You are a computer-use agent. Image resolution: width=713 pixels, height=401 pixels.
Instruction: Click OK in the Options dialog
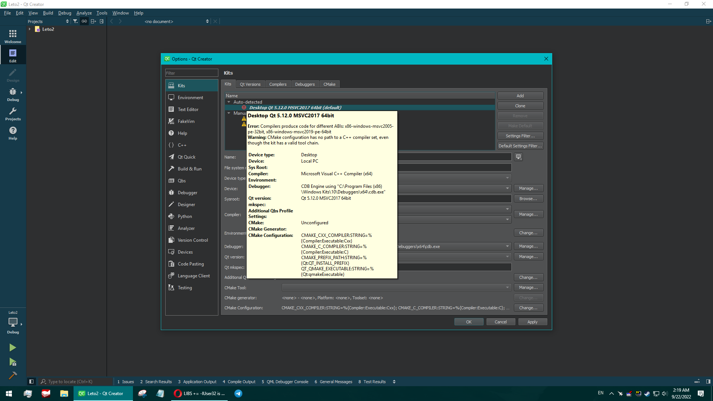tap(469, 322)
